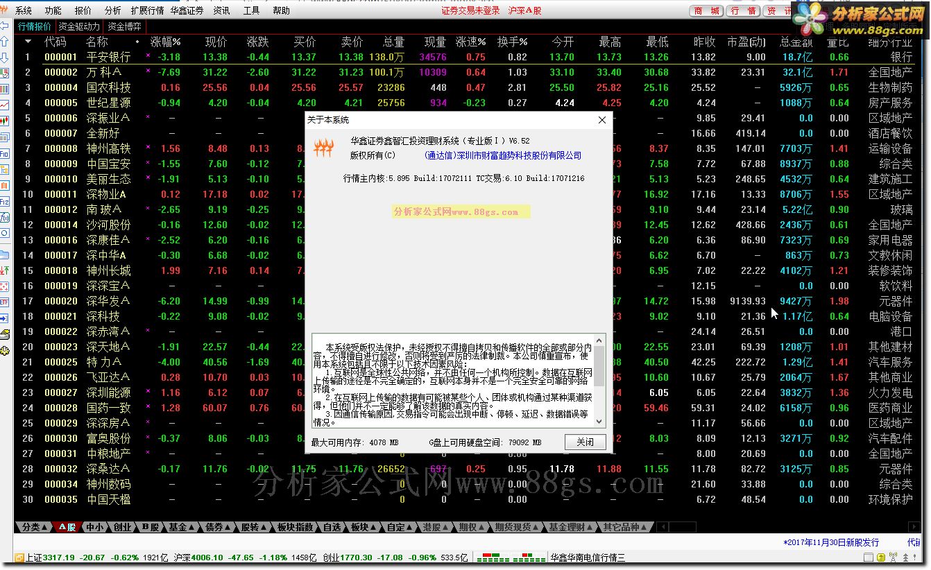
Task: Click the 关闭 button in the dialog
Action: (x=585, y=442)
